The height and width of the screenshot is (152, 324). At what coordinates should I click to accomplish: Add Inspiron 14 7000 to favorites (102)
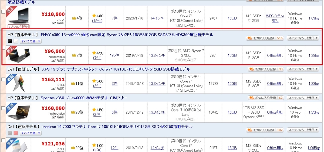tap(265, 130)
